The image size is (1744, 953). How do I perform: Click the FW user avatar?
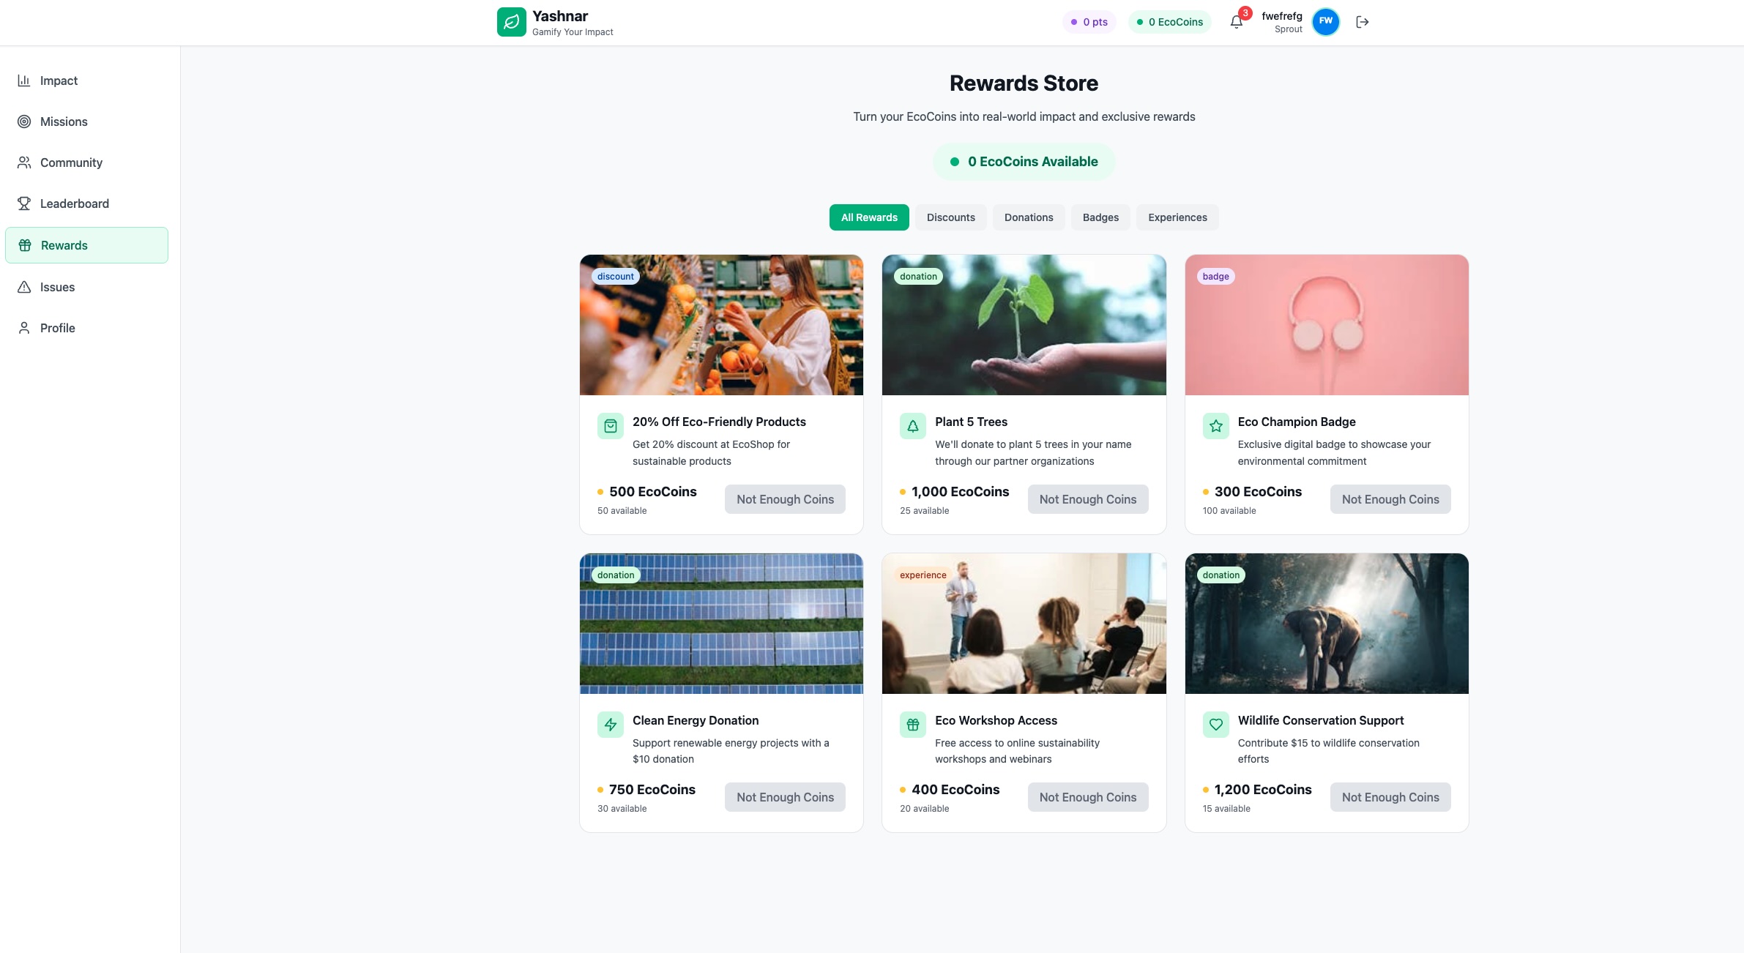coord(1325,21)
